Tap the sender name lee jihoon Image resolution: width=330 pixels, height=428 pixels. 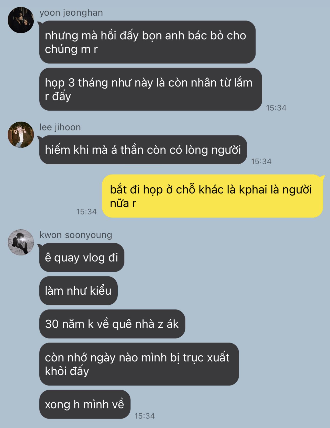click(60, 127)
